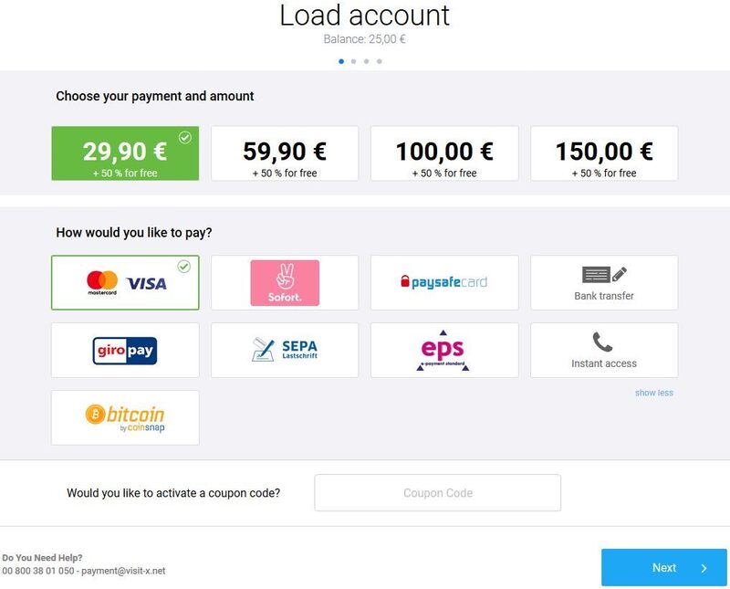Pick paysafecard as payment method
The width and height of the screenshot is (730, 589).
(444, 282)
